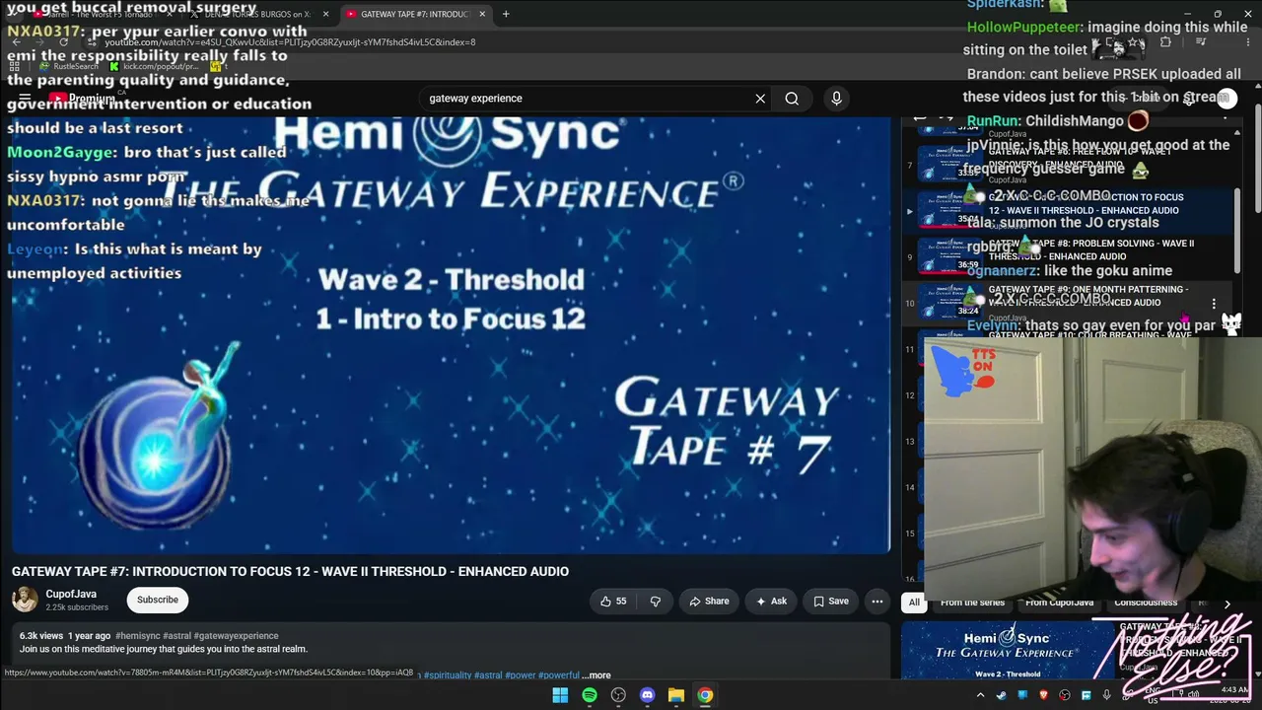Show hidden system tray icons
The image size is (1262, 710).
pyautogui.click(x=980, y=695)
